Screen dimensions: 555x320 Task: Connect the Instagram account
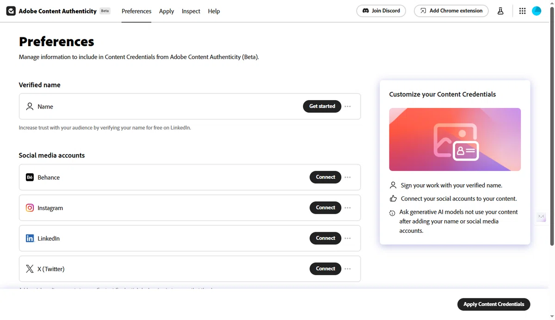[x=326, y=208]
